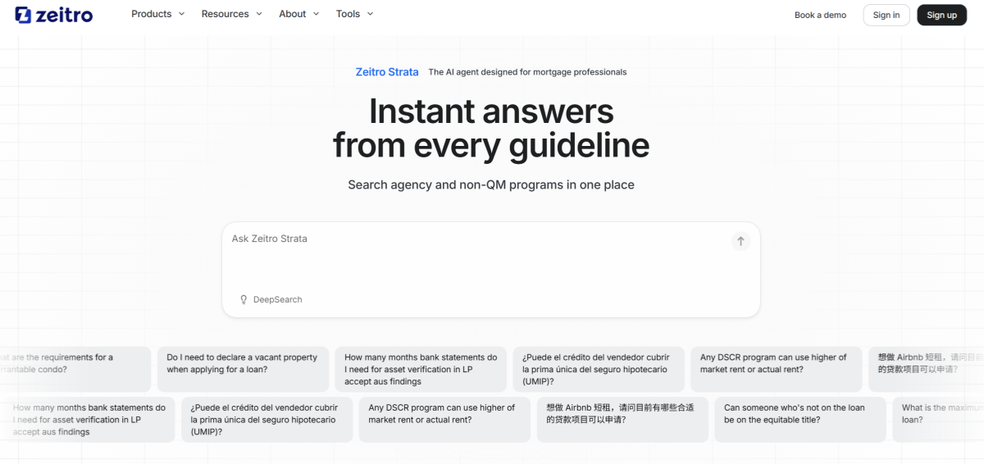Select top-row DSCR market rent suggestion
Screen dimensions: 984x464
[x=777, y=369]
